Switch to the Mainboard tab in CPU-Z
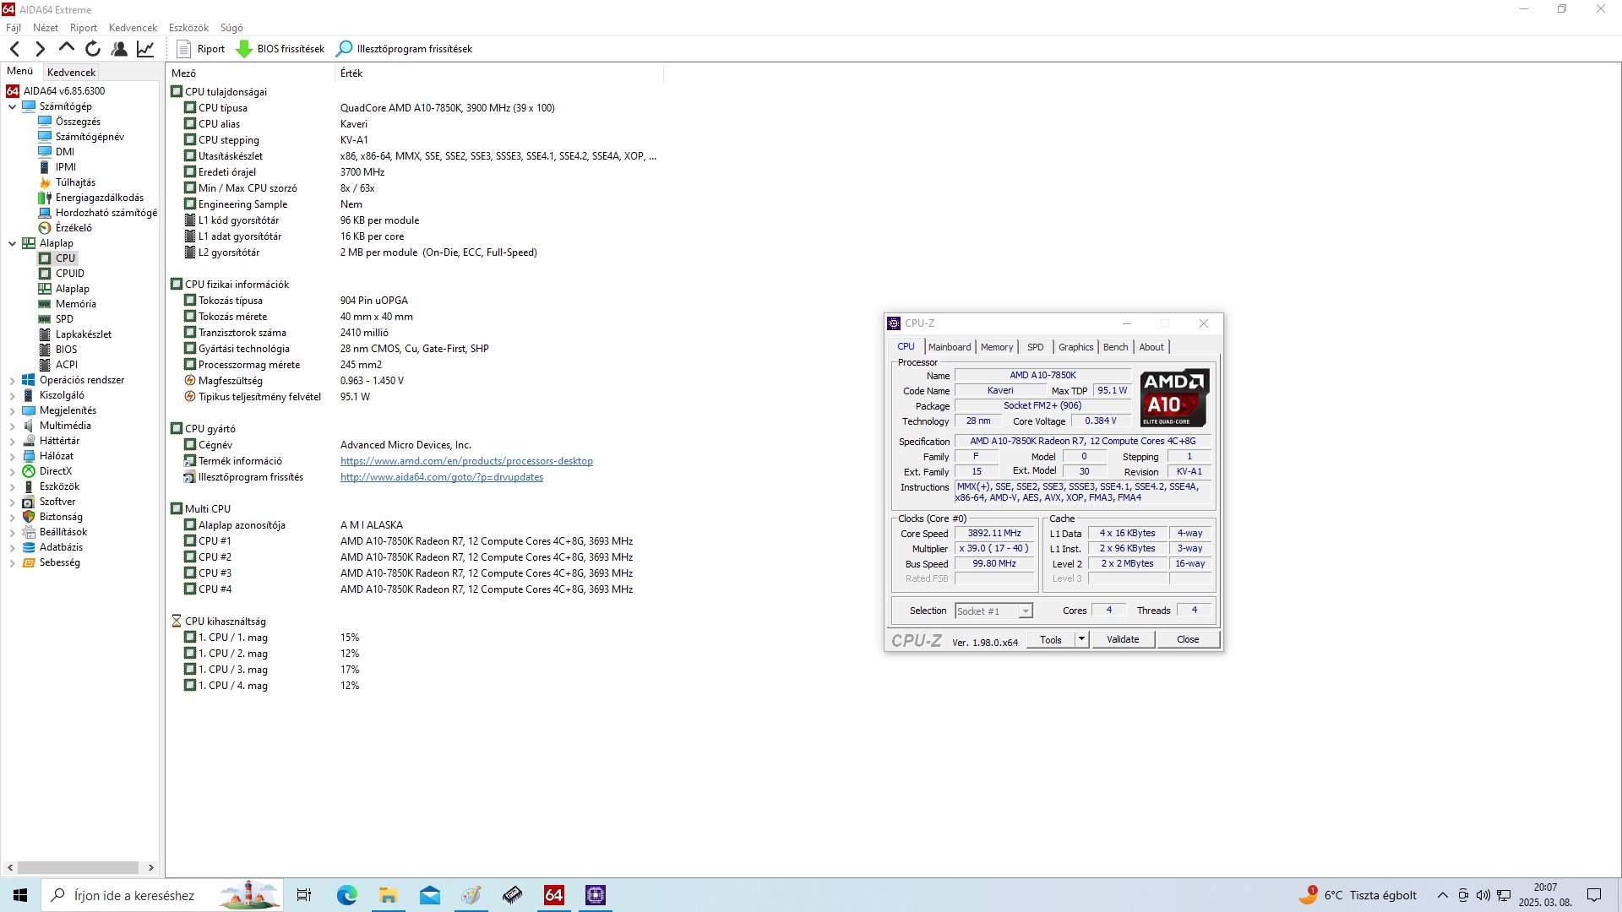 (x=949, y=347)
